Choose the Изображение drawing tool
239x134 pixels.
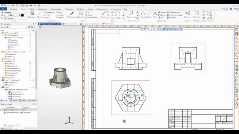[x=72, y=15]
